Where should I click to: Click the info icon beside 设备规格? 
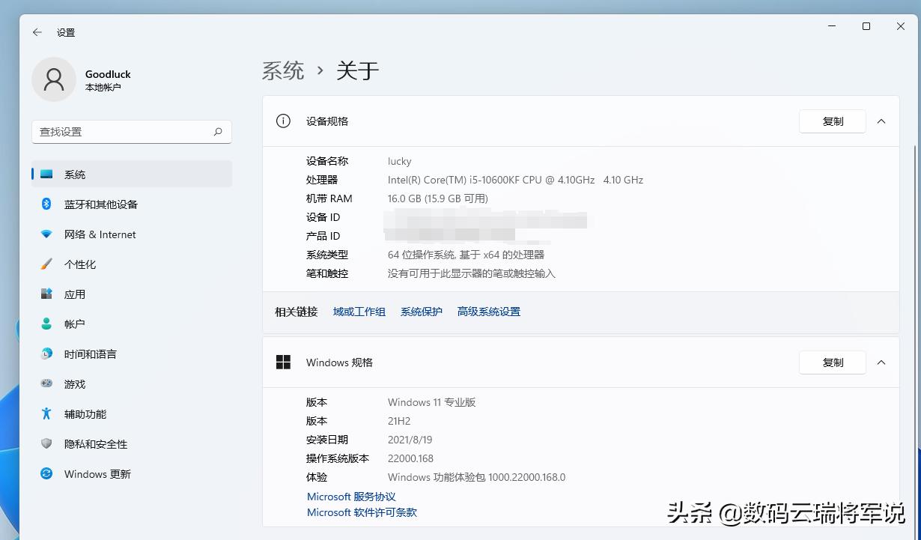[283, 121]
